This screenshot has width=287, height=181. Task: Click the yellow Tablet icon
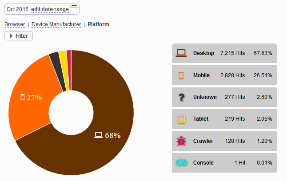[181, 119]
